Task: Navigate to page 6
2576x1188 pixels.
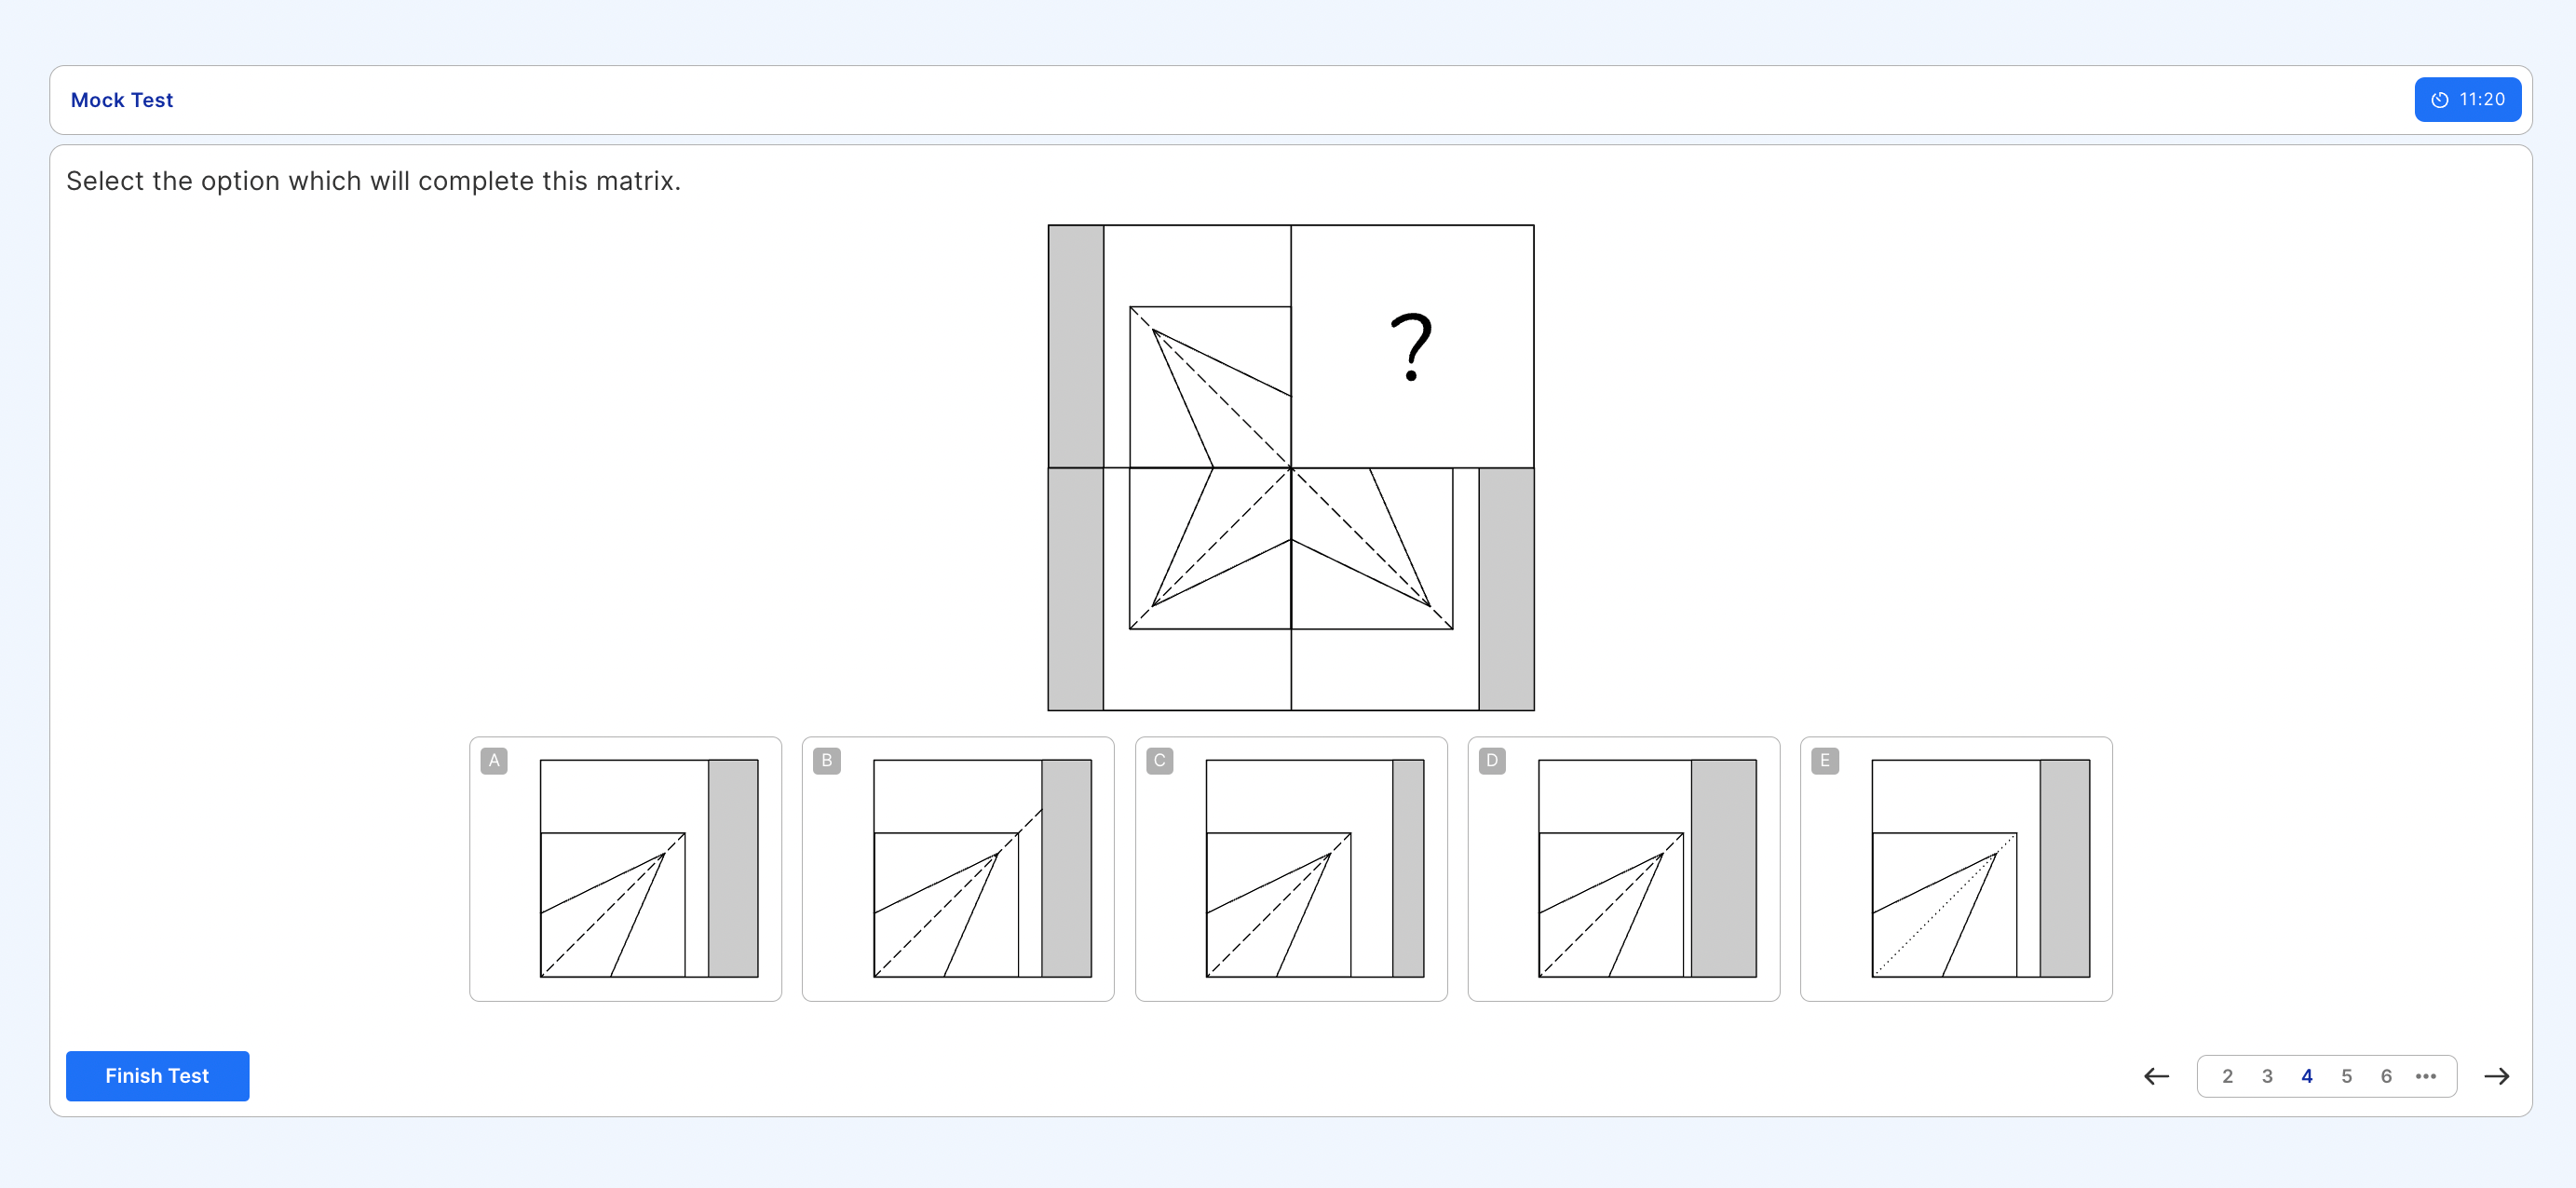Action: pyautogui.click(x=2385, y=1078)
